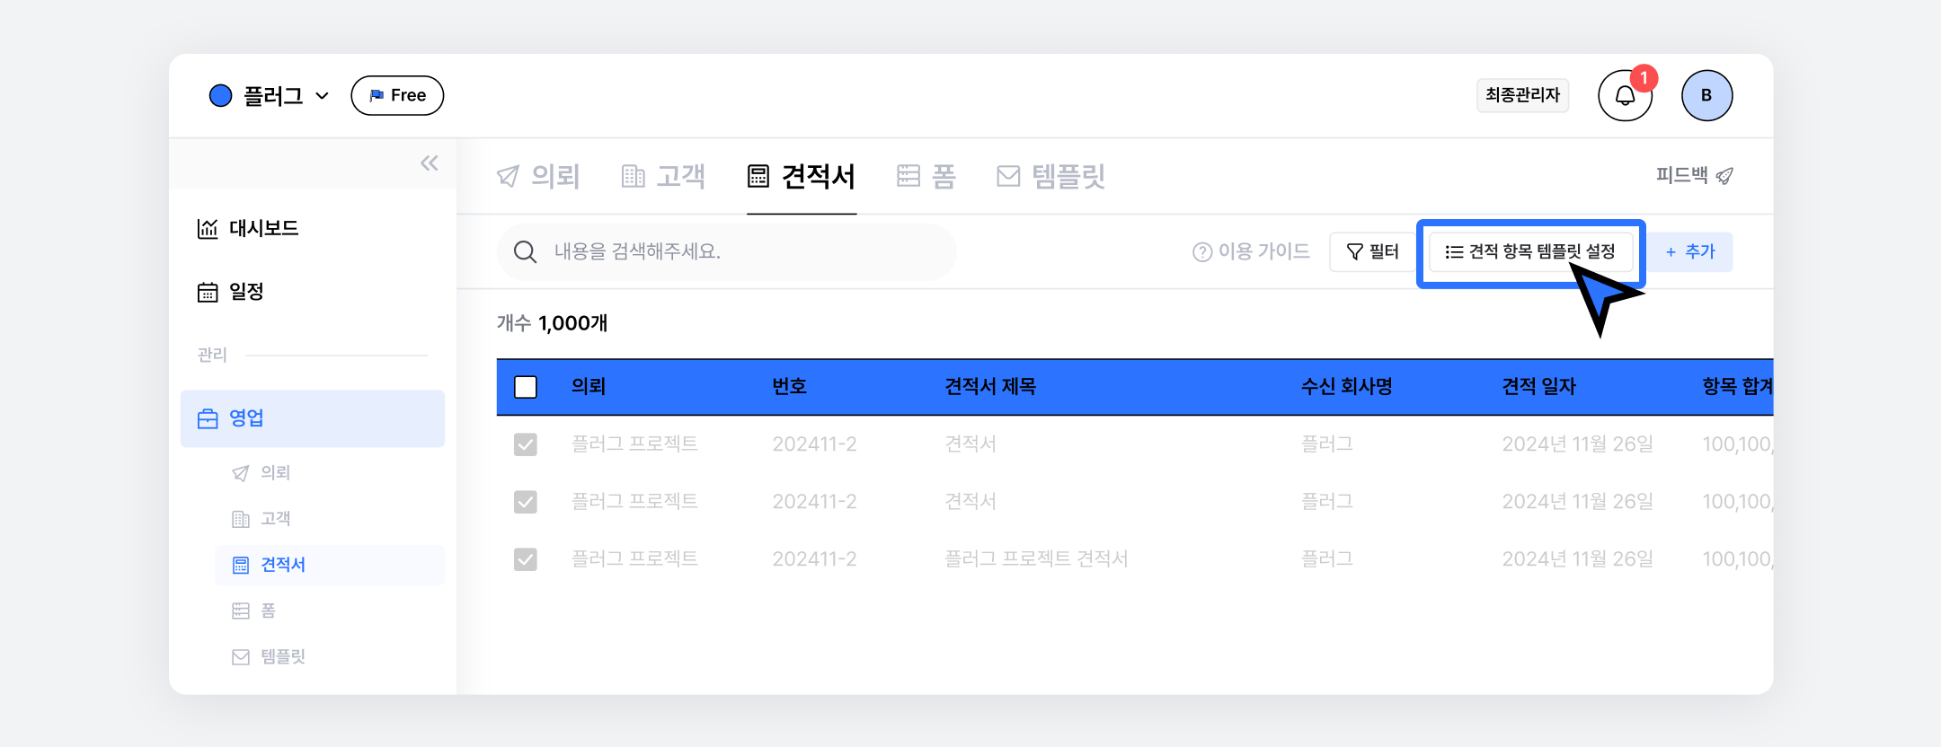Collapse the sidebar with double chevron
Viewport: 1941px width, 747px height.
429,163
